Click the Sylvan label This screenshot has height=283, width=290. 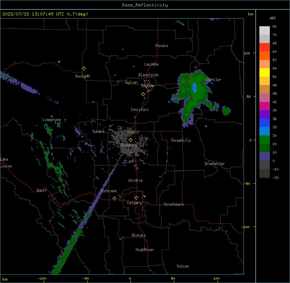(131, 82)
